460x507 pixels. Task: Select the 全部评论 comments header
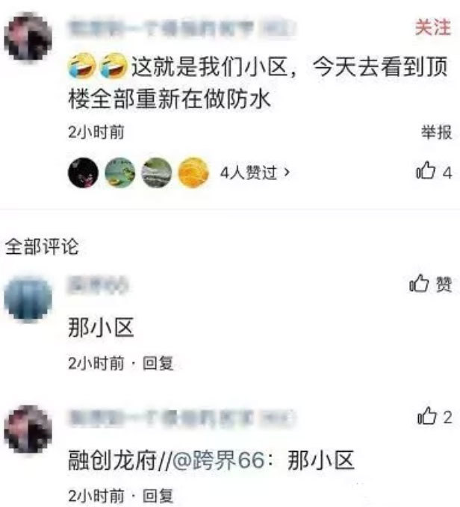click(x=42, y=246)
